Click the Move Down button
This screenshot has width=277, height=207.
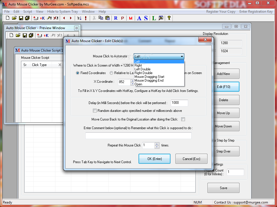226,126
